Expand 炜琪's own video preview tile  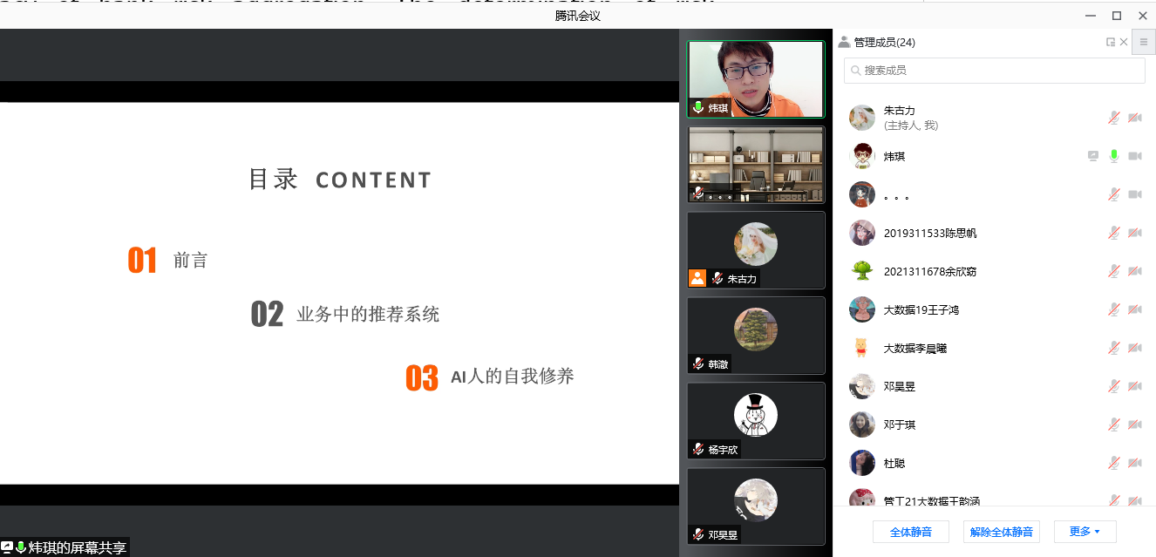[x=755, y=78]
